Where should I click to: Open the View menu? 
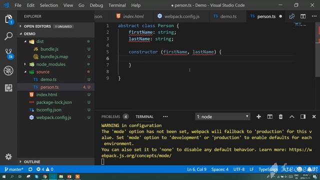[68, 5]
